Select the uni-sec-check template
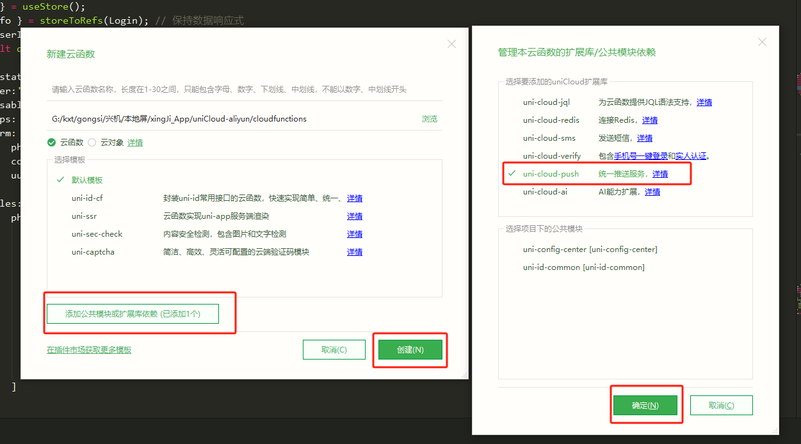 coord(97,234)
